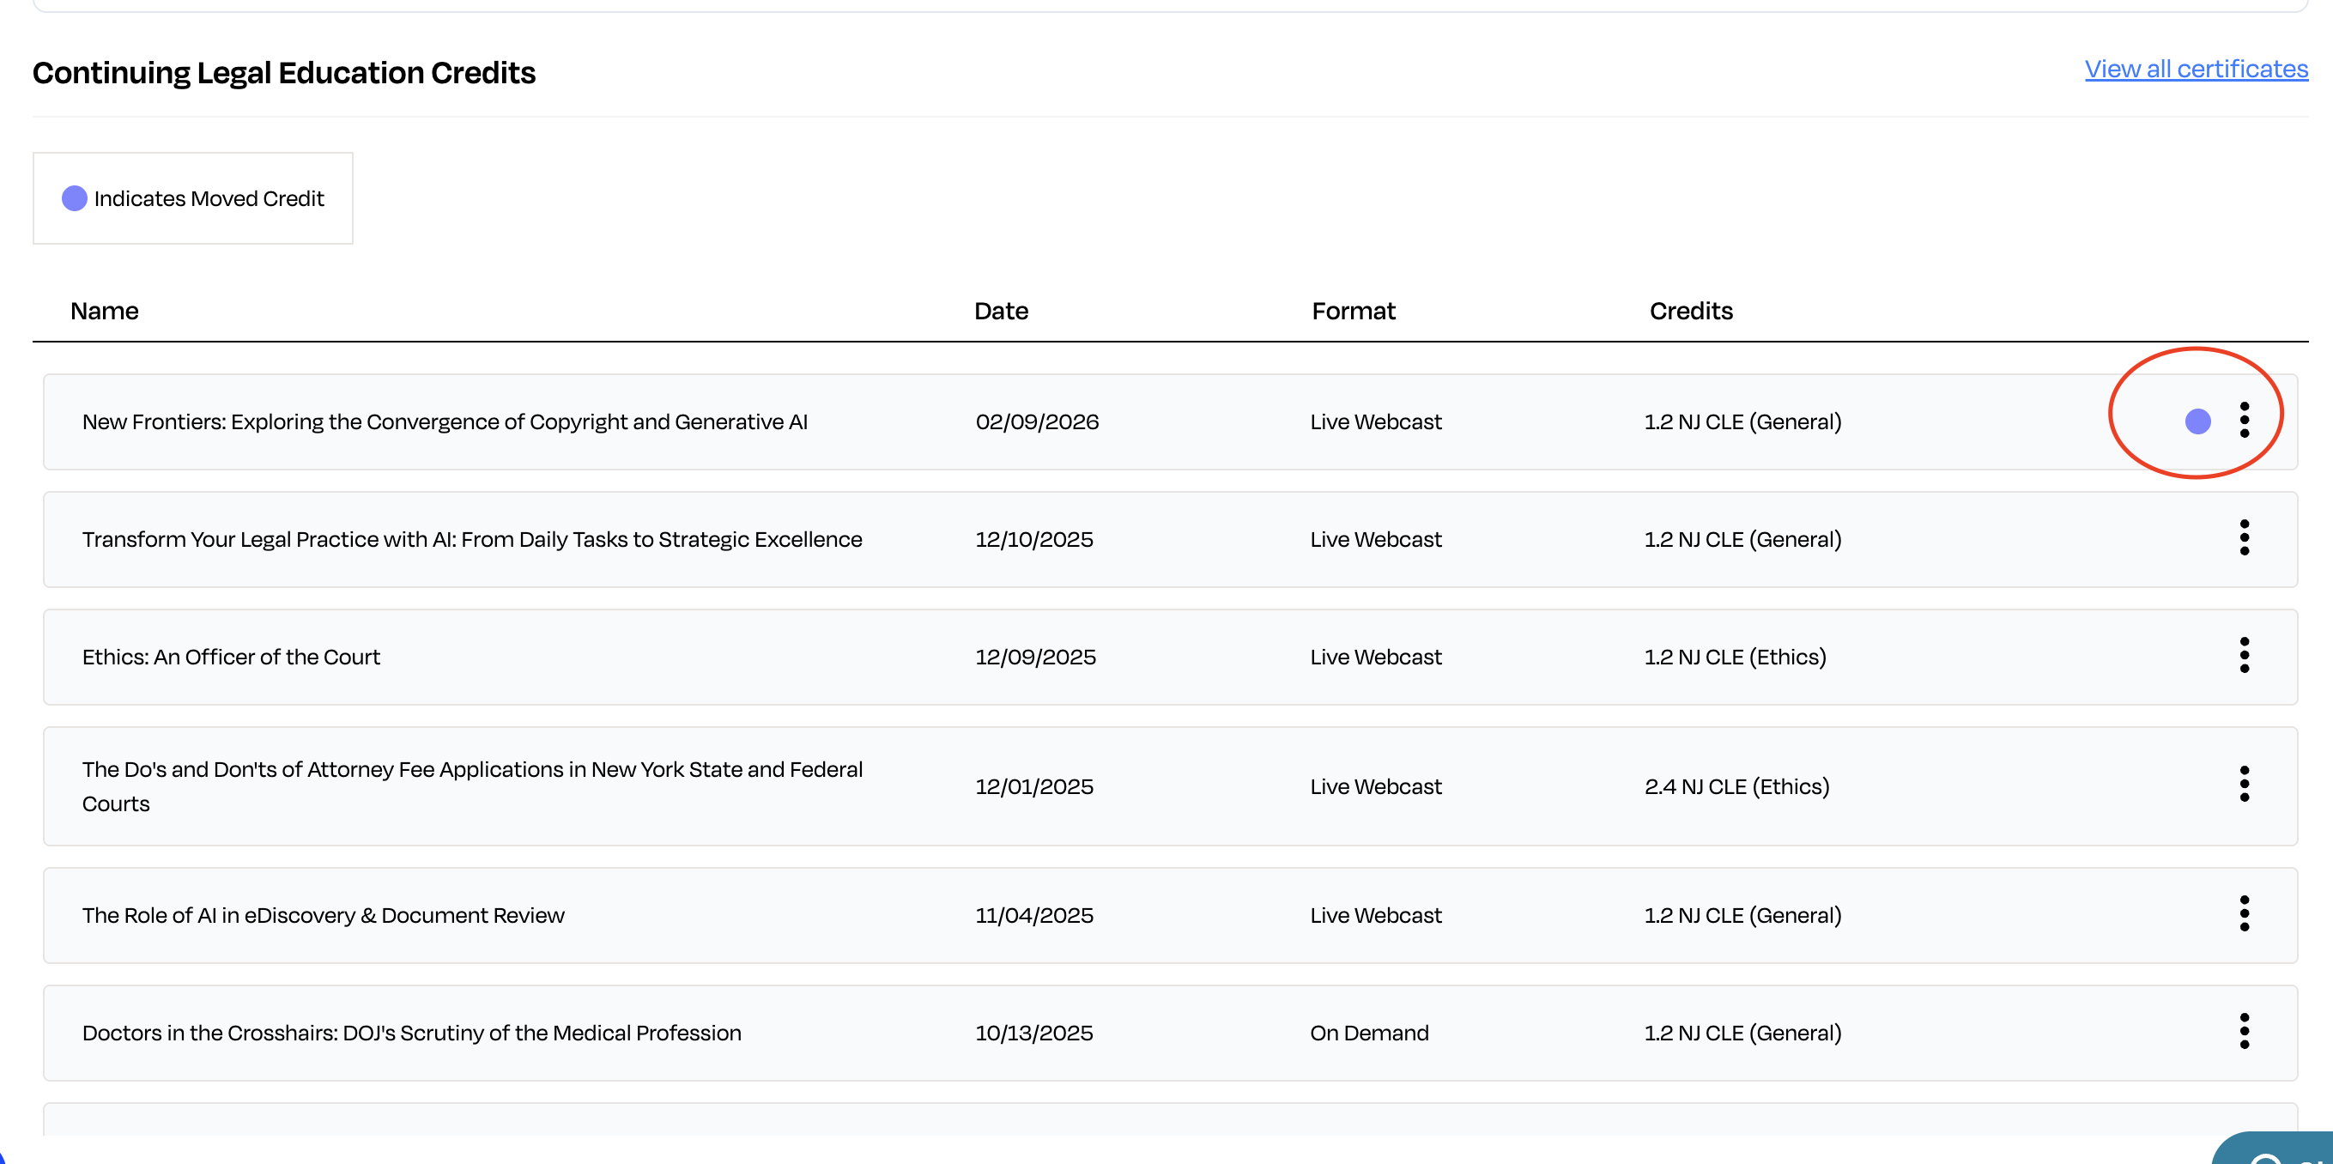
Task: Select 'Ethics: An Officer of the Court' title
Action: coord(231,657)
